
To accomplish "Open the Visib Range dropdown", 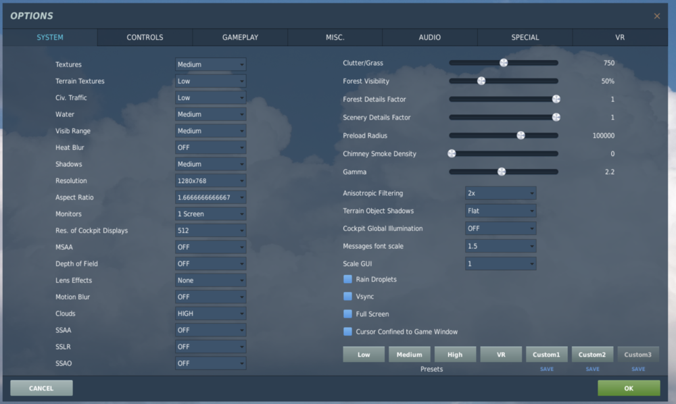I will tap(210, 131).
